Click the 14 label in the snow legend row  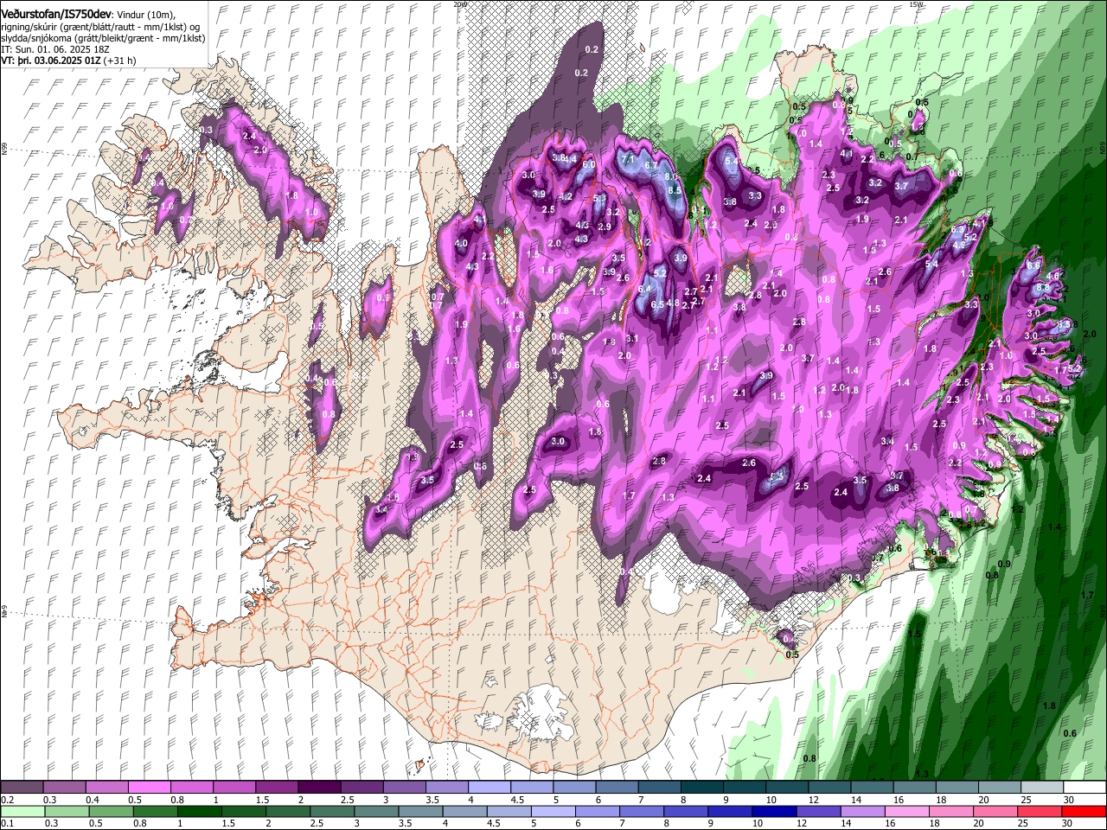pos(854,800)
